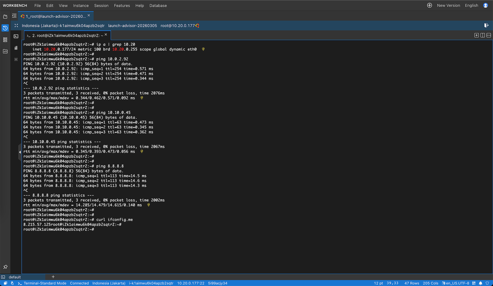Click the exit session icon at right
This screenshot has width=493, height=286.
(x=486, y=25)
